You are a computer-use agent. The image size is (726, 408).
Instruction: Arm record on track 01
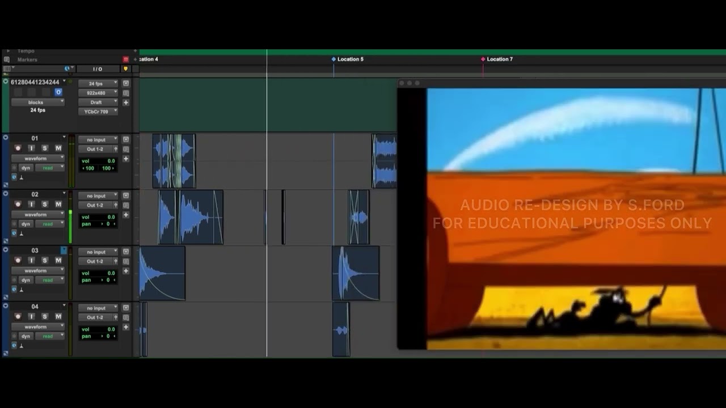point(18,148)
